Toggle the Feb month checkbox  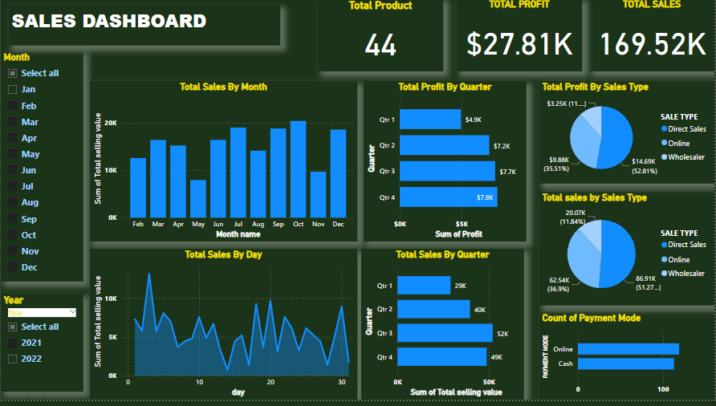click(x=13, y=106)
